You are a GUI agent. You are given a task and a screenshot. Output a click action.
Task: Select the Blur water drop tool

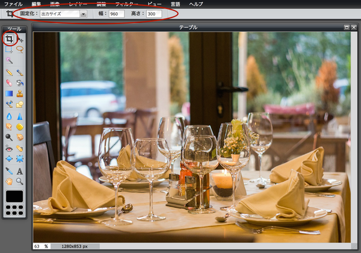coord(9,116)
